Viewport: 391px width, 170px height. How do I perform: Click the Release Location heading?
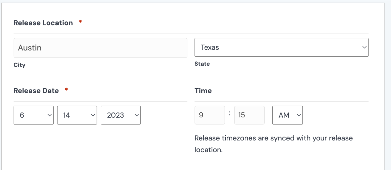(43, 23)
